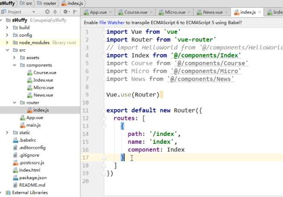Click 'component: Index' on line 16
The height and width of the screenshot is (197, 283).
pyautogui.click(x=156, y=150)
